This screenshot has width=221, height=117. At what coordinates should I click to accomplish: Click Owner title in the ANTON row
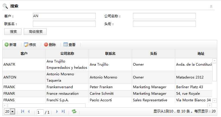coord(138,77)
